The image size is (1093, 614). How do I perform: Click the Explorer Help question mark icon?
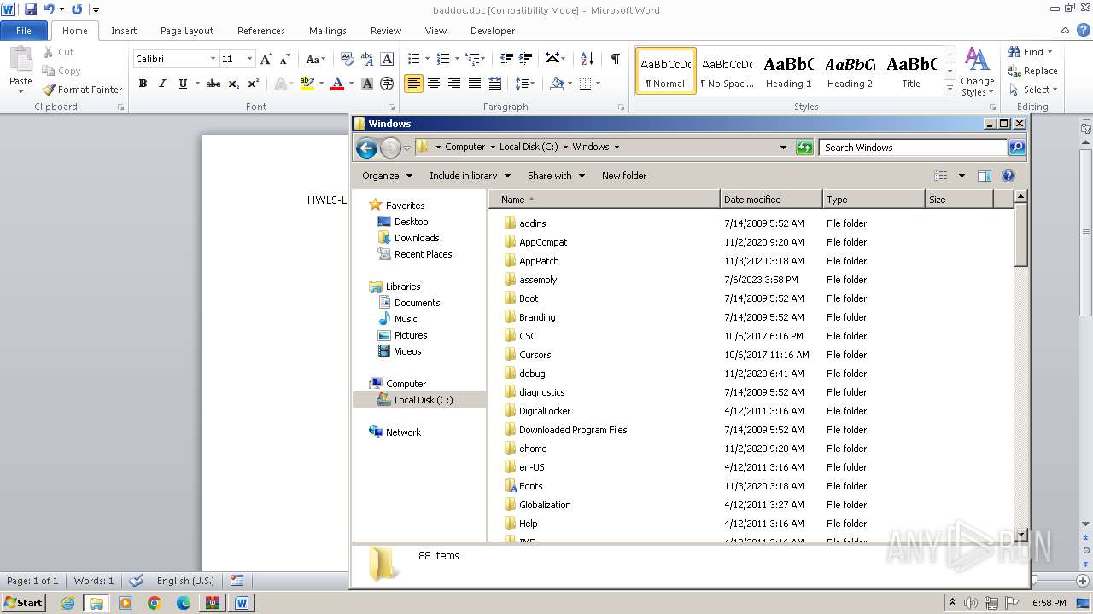pyautogui.click(x=1008, y=176)
